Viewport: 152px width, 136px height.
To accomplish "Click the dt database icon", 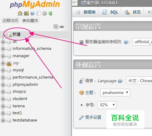I will pos(9,42).
